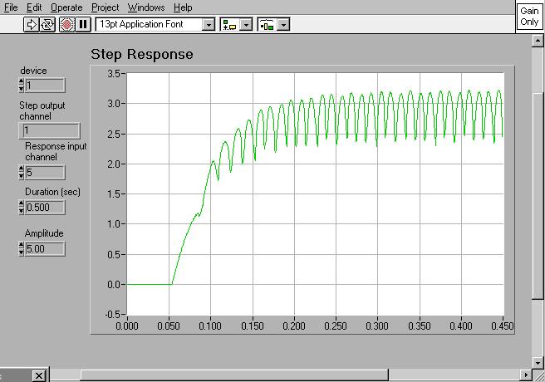Close the bottom-left panel with X button
This screenshot has height=382, width=545.
[39, 375]
